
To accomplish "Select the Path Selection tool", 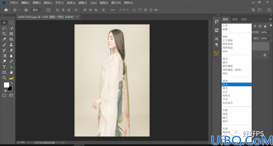I will click(11, 67).
